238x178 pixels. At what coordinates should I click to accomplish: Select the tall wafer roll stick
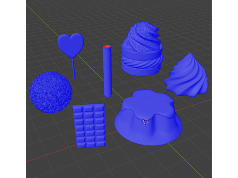[x=108, y=71]
